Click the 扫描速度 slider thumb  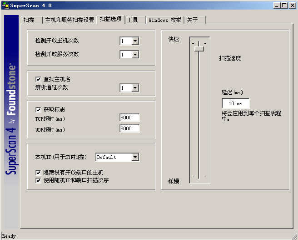point(199,49)
